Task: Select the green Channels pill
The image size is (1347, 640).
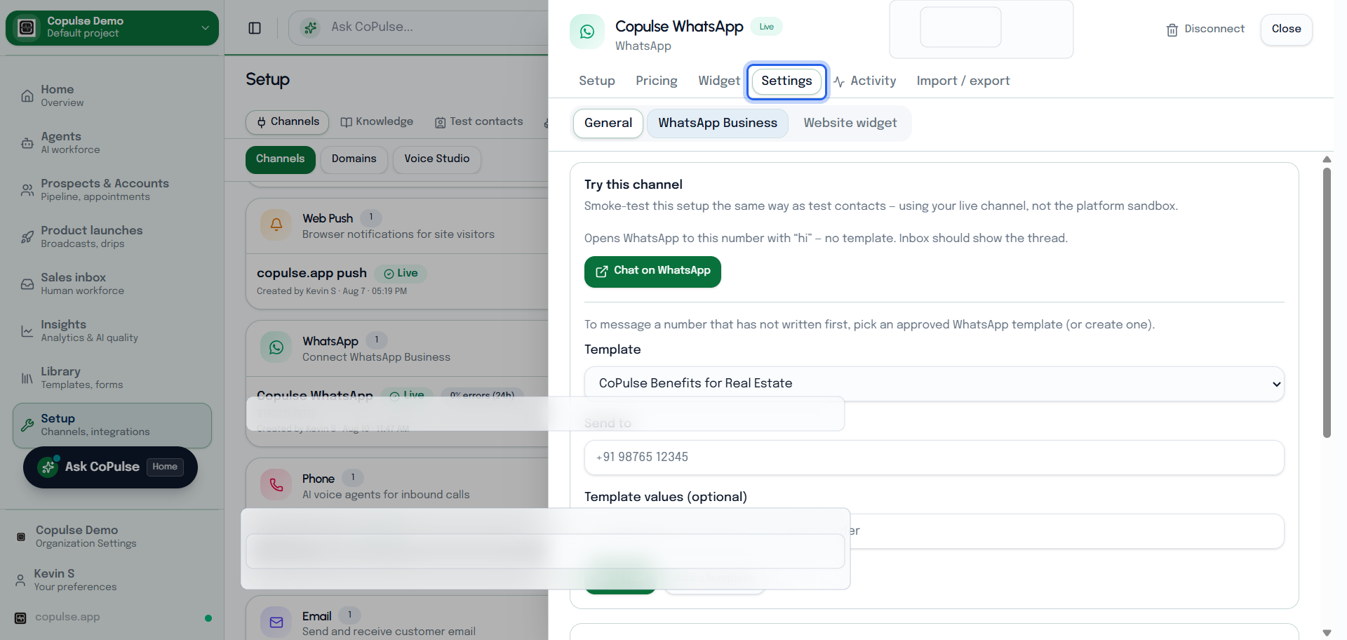Action: pos(280,159)
